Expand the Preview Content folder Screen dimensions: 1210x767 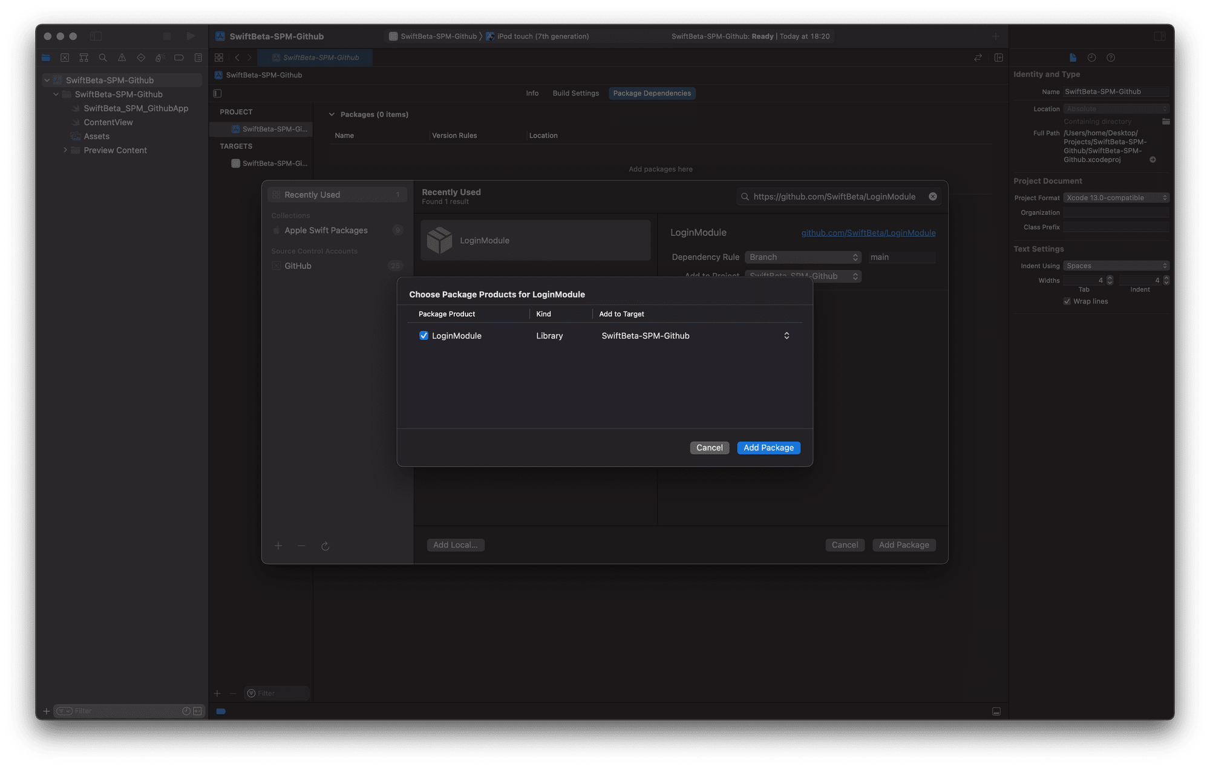point(65,150)
